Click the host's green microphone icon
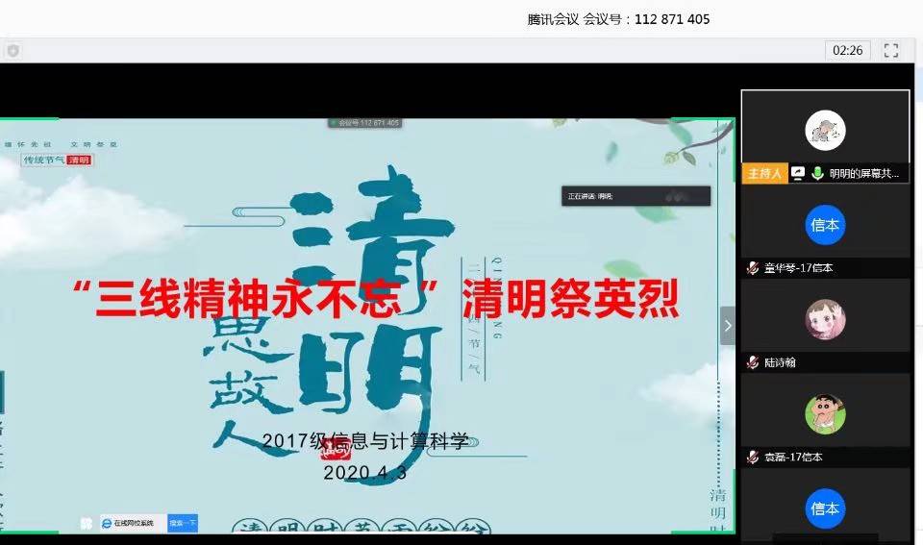This screenshot has height=545, width=923. 816,173
